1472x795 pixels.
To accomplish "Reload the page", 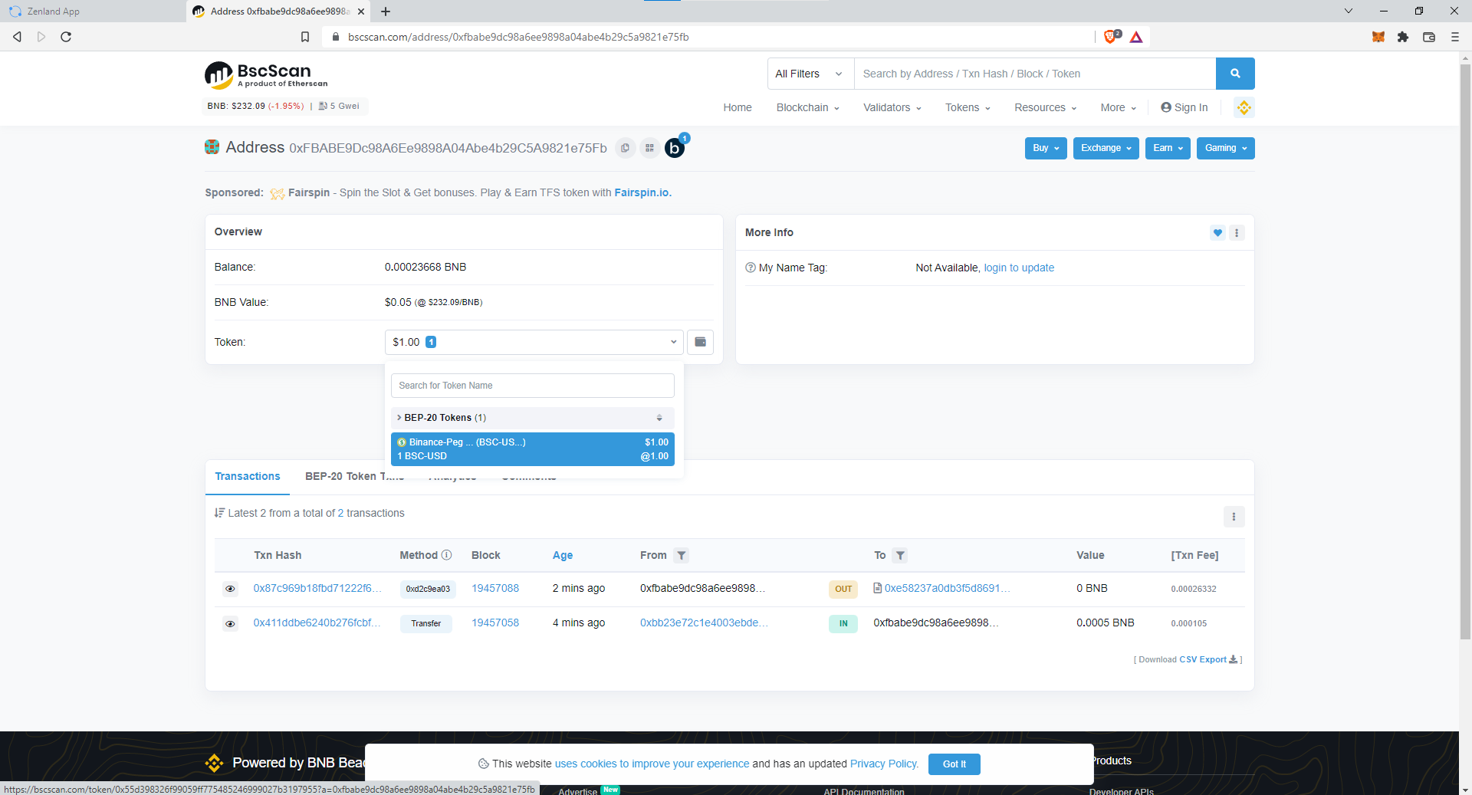I will pyautogui.click(x=66, y=37).
